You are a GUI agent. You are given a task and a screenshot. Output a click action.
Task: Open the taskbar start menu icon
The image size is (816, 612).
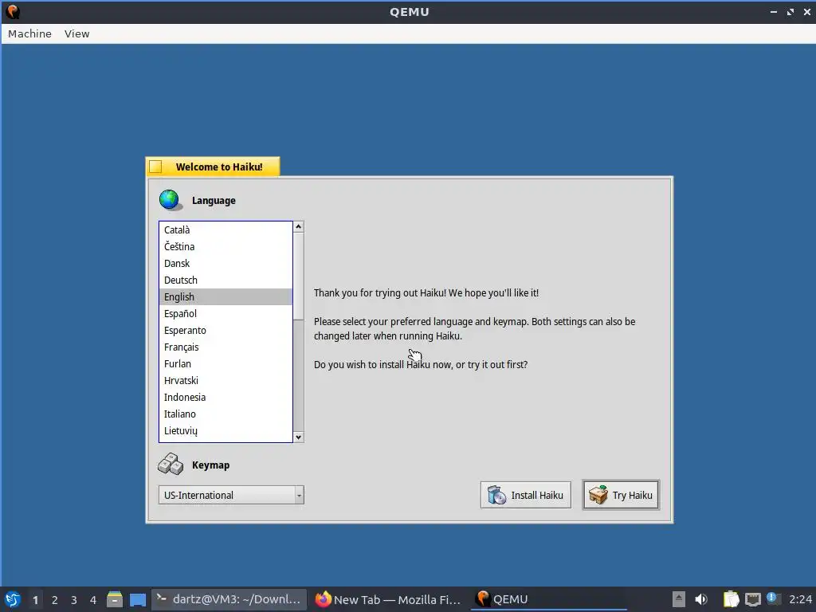coord(13,599)
